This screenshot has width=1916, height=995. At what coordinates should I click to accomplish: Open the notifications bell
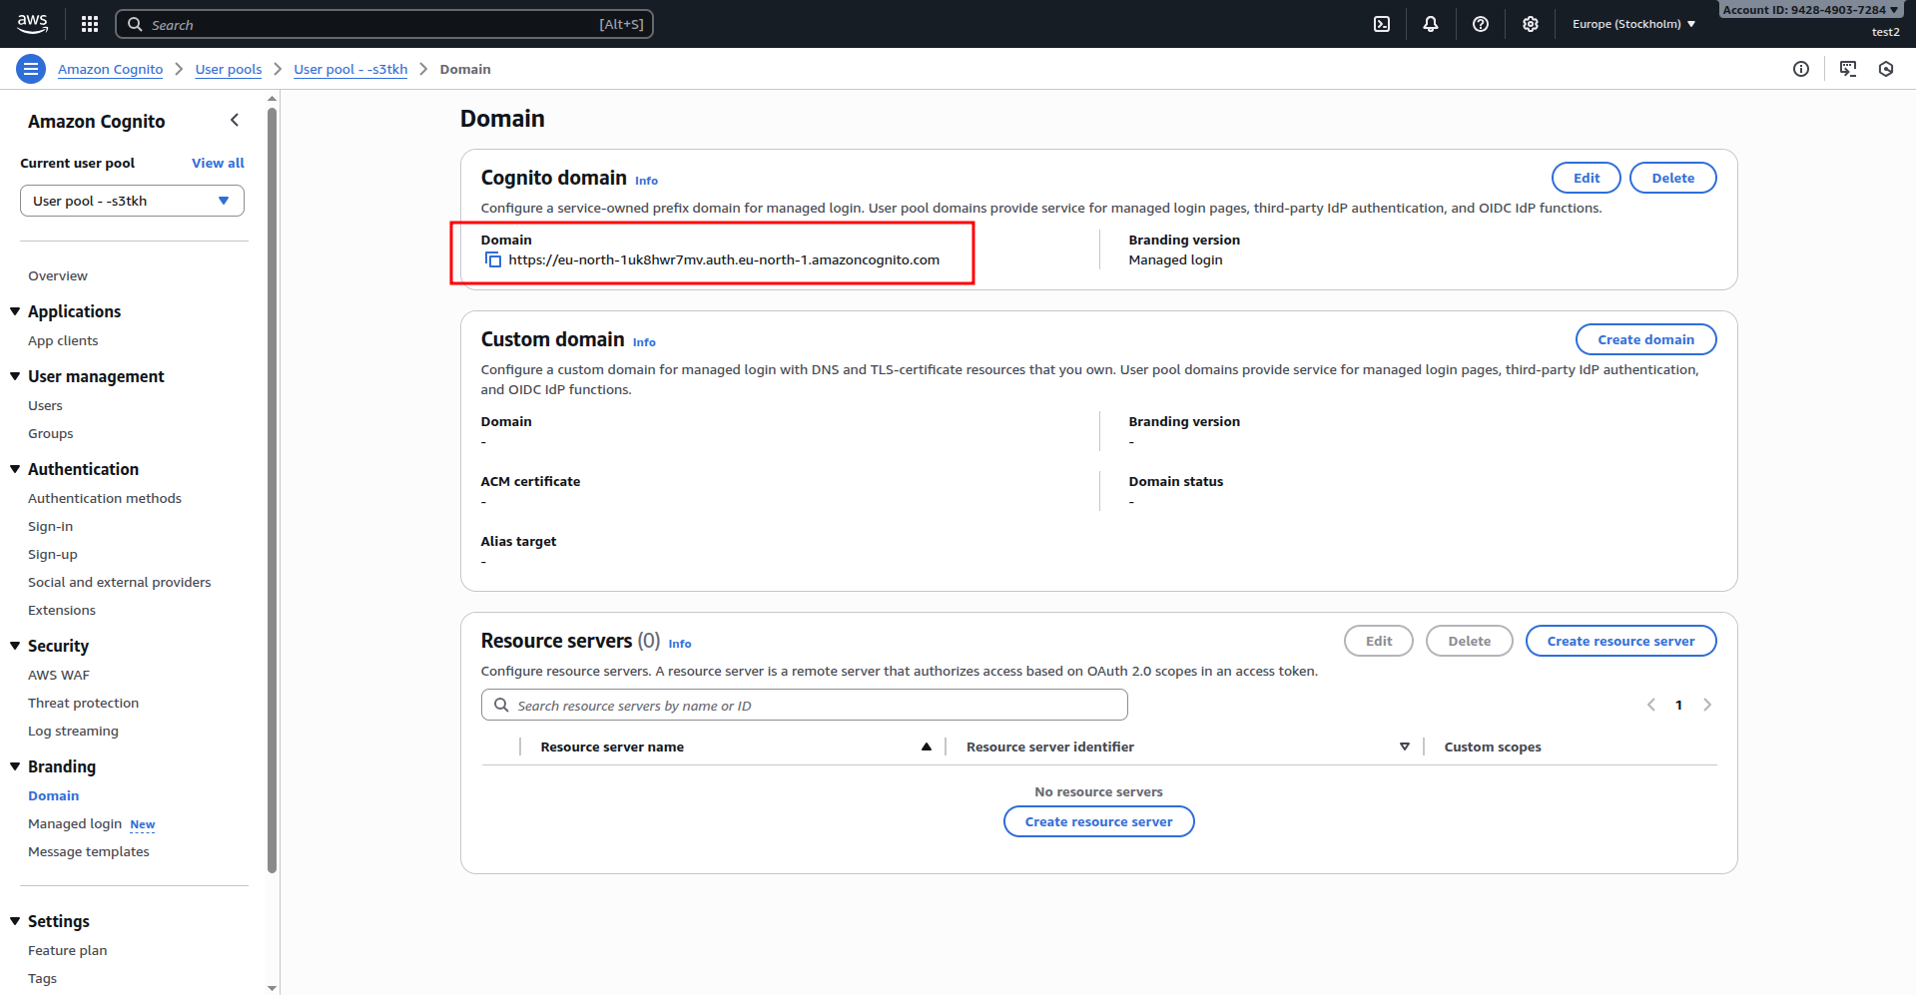[1431, 24]
